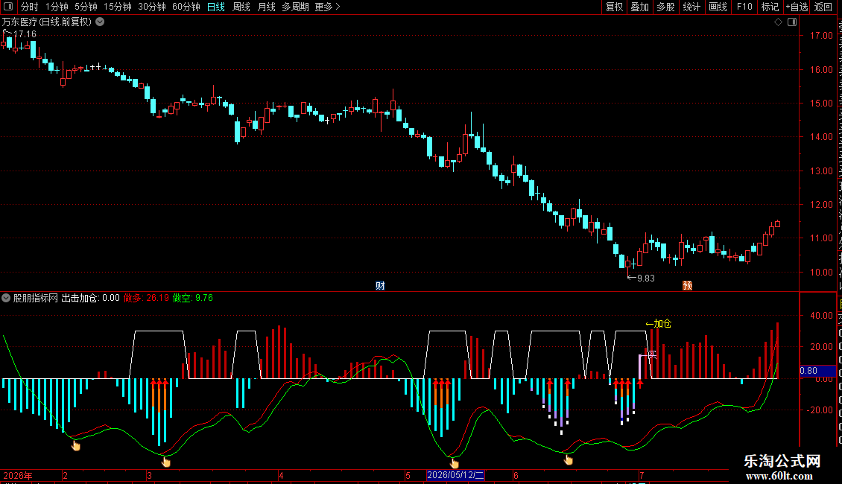This screenshot has width=842, height=484.
Task: Click the 叠加 overlay button
Action: coord(640,7)
